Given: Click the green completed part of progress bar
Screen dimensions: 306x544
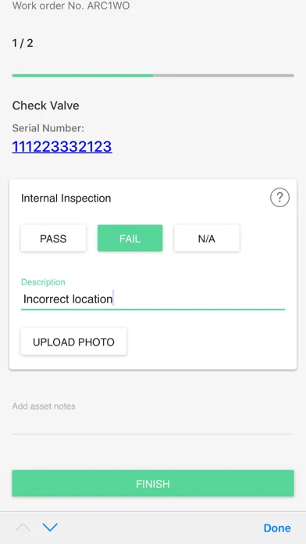Looking at the screenshot, I should (83, 75).
